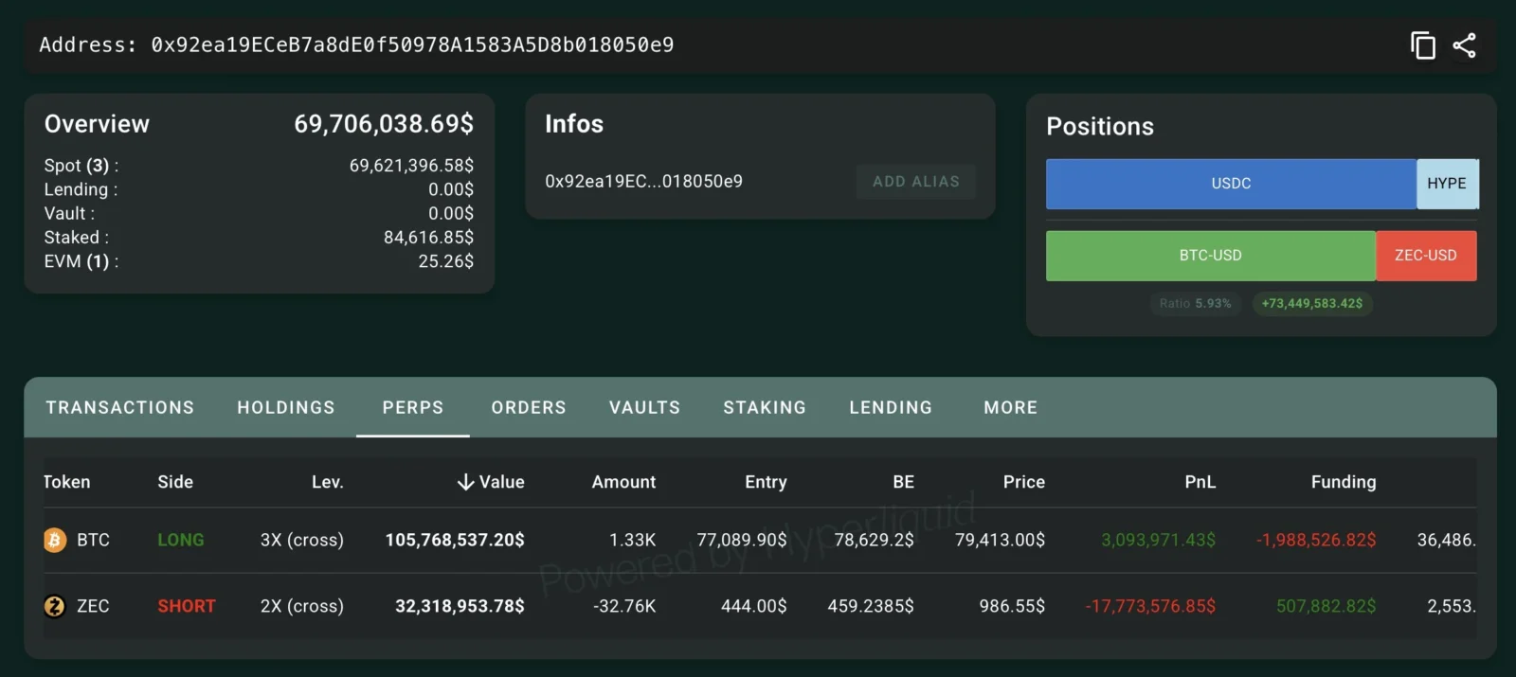Image resolution: width=1516 pixels, height=677 pixels.
Task: Click the total 69,706,038.69$ overview value
Action: tap(384, 124)
